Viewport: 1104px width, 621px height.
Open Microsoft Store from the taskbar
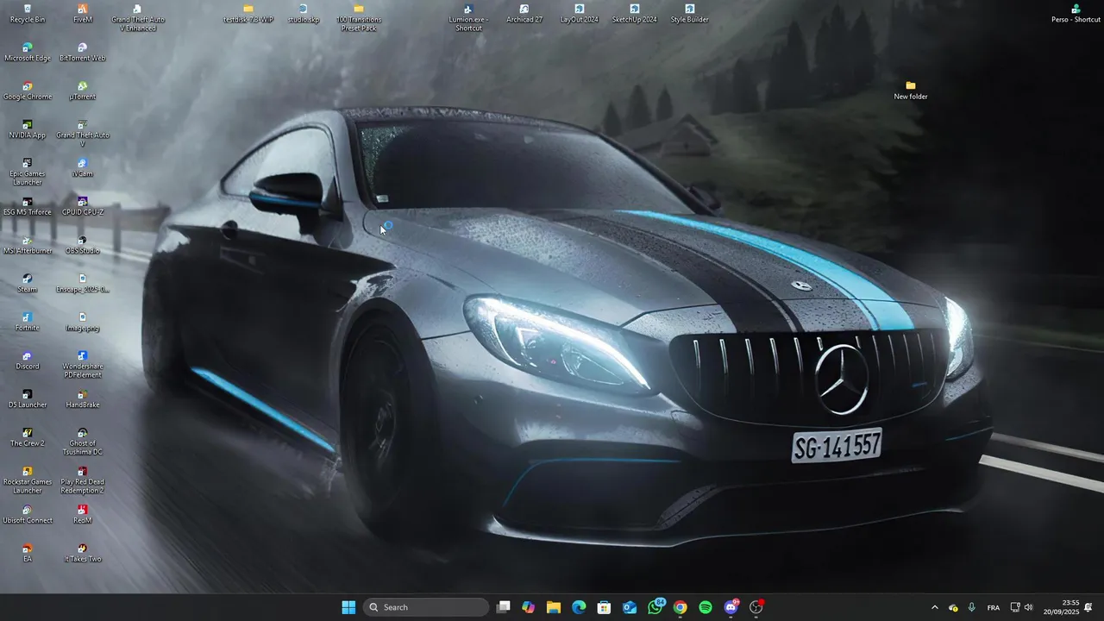(605, 607)
